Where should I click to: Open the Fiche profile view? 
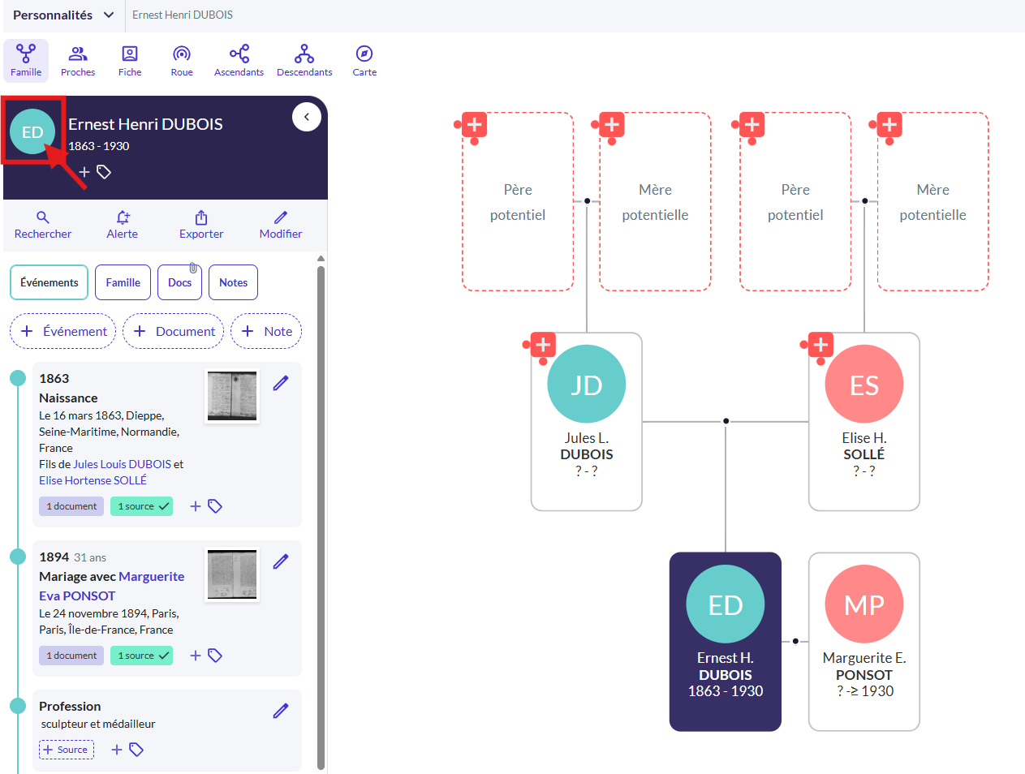tap(130, 60)
